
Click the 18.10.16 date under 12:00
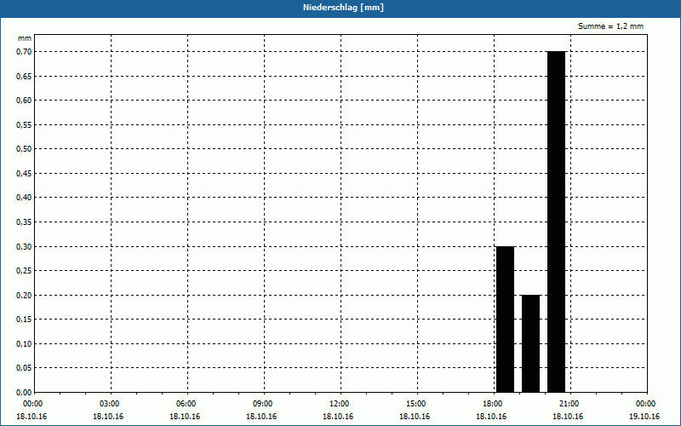click(x=338, y=417)
